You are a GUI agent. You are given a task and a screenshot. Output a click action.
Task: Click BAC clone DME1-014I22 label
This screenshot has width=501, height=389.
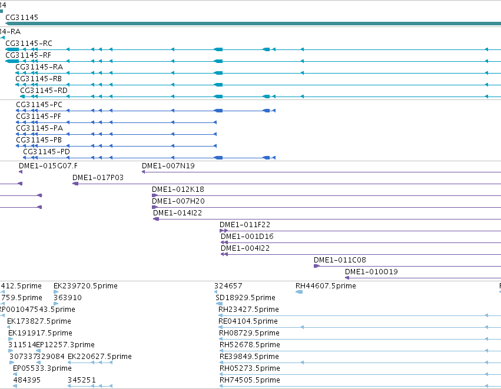tap(177, 214)
